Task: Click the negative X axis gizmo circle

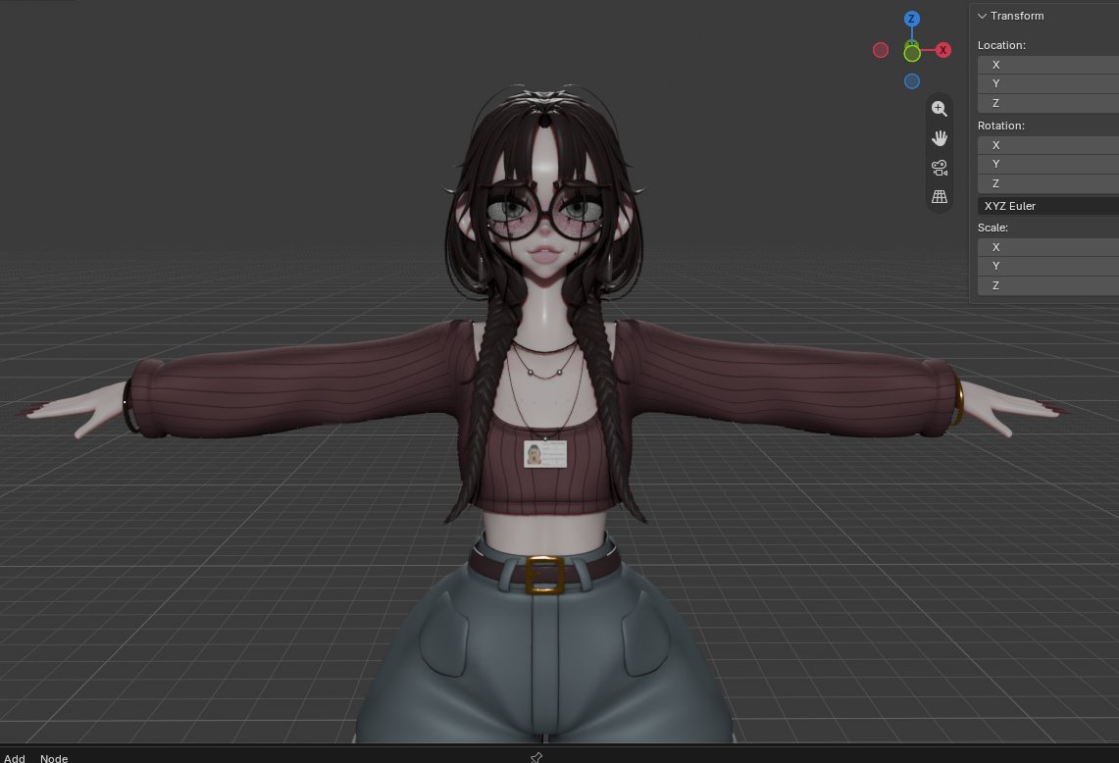Action: click(x=881, y=50)
